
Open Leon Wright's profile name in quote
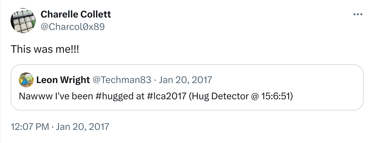[x=63, y=80]
